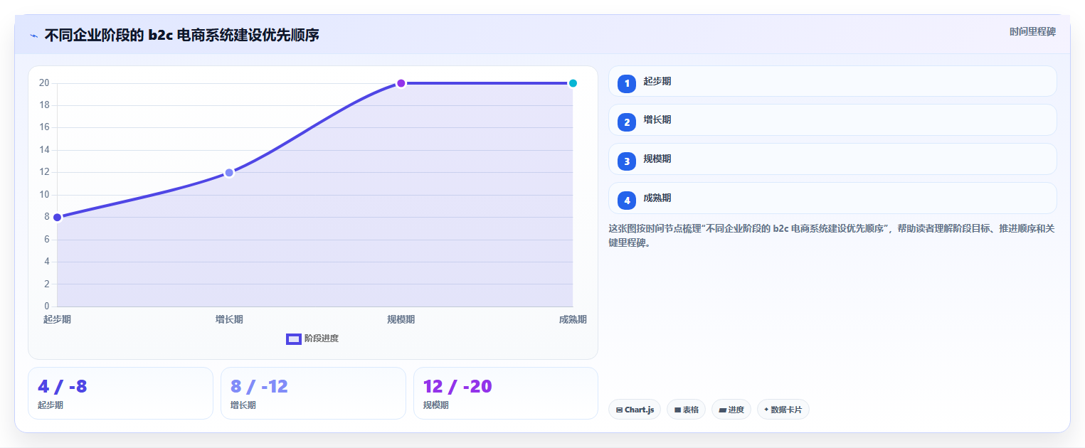1085x448 pixels.
Task: Click the 12 / -20 data card value
Action: (457, 387)
